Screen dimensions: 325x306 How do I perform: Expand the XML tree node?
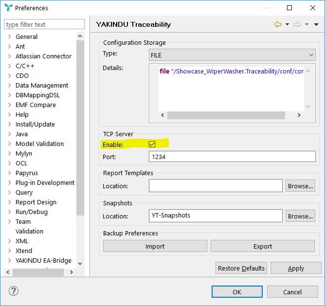pos(10,241)
